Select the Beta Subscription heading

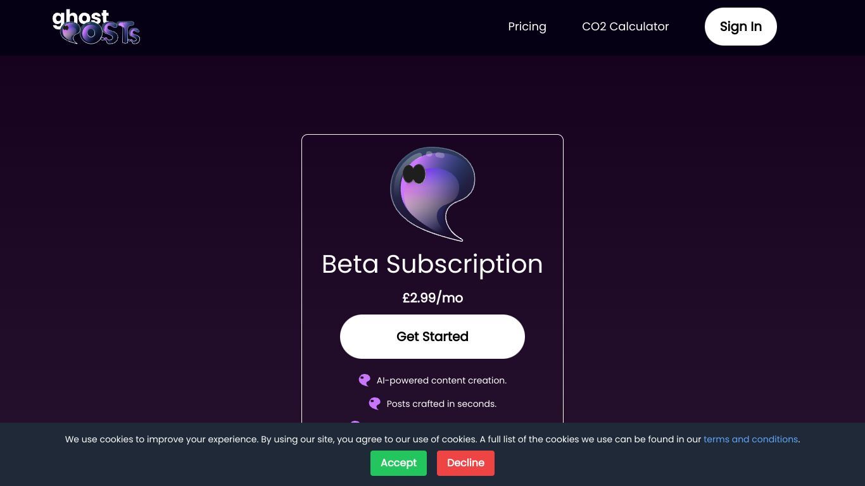pos(432,264)
